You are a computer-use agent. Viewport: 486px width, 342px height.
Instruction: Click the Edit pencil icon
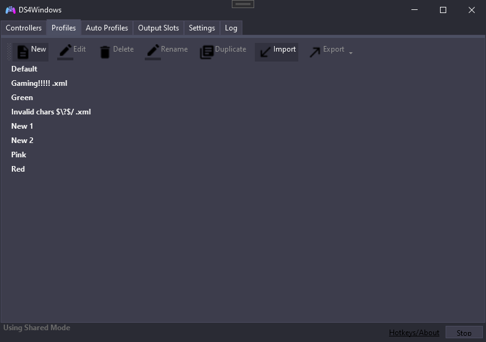pos(65,52)
